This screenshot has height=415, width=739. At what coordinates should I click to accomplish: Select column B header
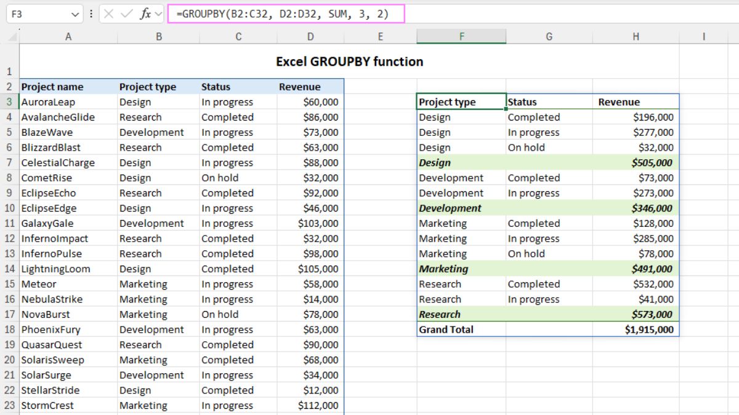pos(158,37)
